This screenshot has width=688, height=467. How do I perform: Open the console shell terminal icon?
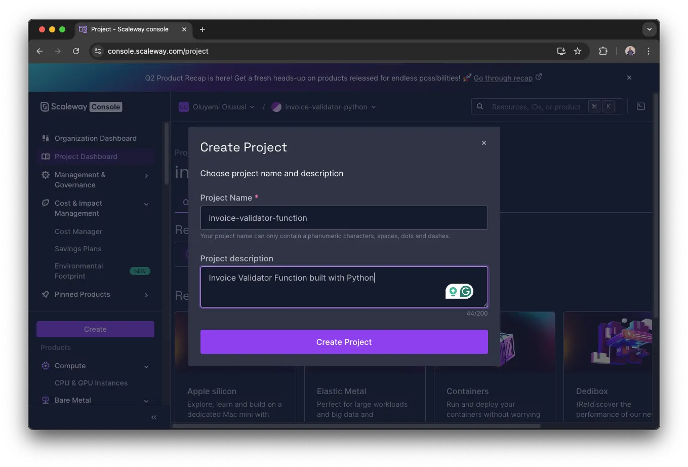(x=641, y=106)
